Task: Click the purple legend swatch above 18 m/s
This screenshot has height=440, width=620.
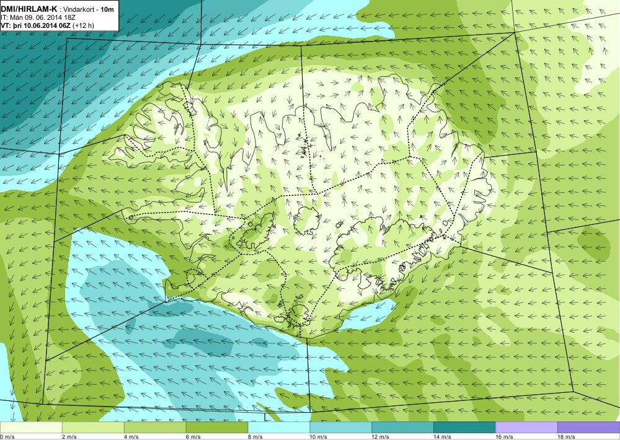Action: (x=589, y=428)
